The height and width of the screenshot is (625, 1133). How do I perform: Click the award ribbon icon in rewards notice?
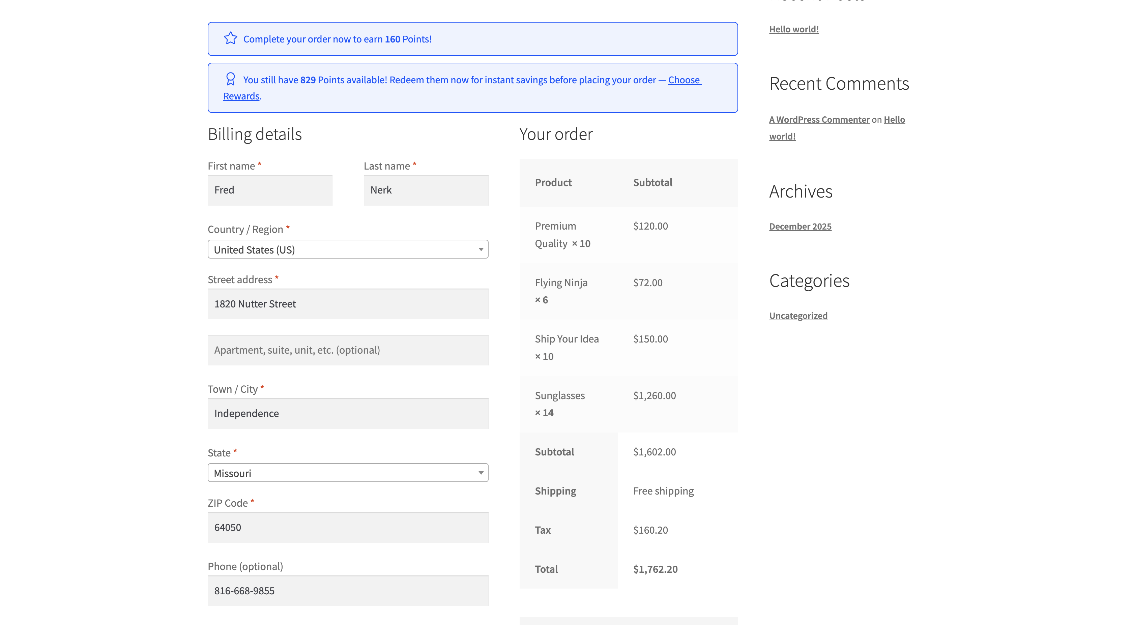tap(230, 79)
